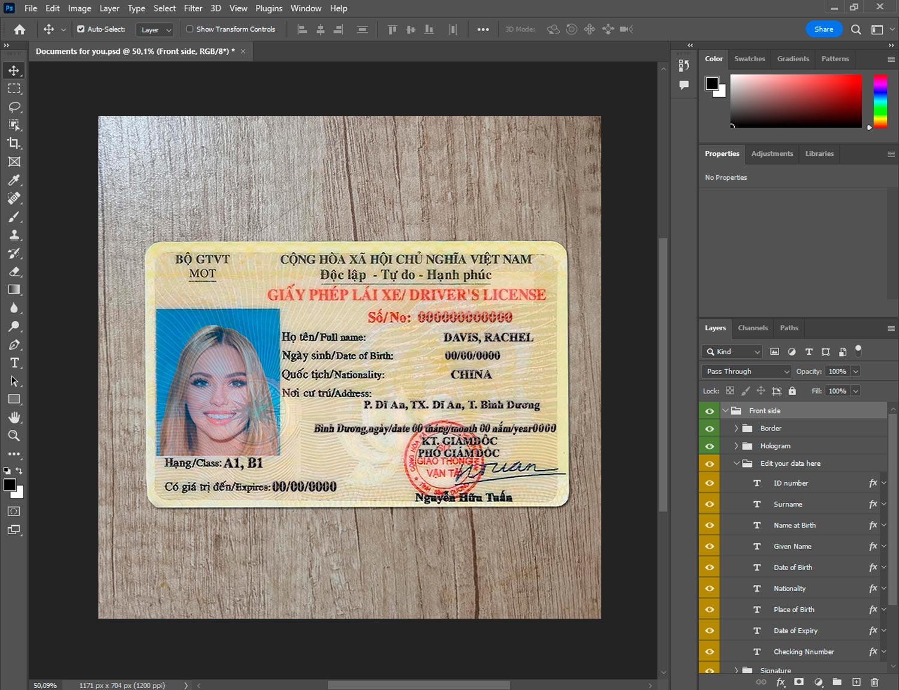Click the trash icon to delete layer
The image size is (899, 690).
874,682
